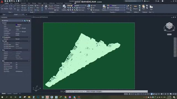Toggle the highlighted annotation visibility icon
177x99 pixels.
[152, 94]
